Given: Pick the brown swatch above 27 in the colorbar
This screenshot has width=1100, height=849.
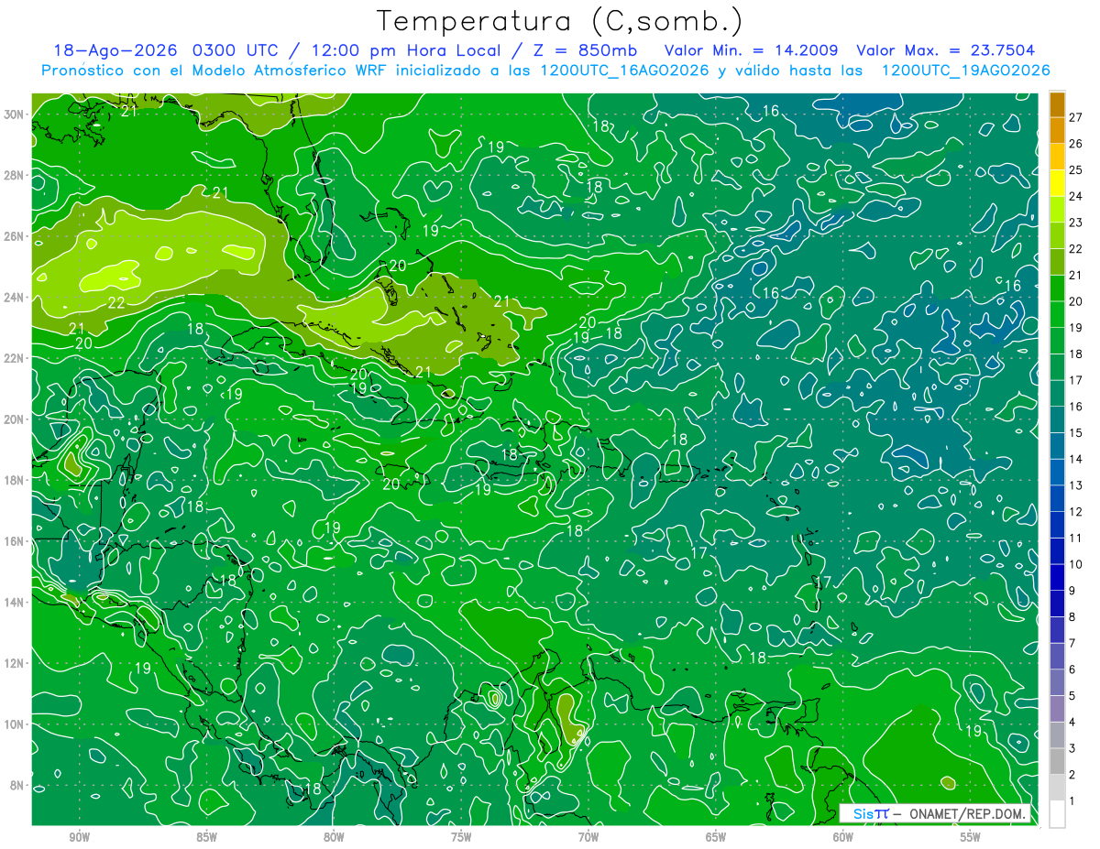Looking at the screenshot, I should [1057, 104].
